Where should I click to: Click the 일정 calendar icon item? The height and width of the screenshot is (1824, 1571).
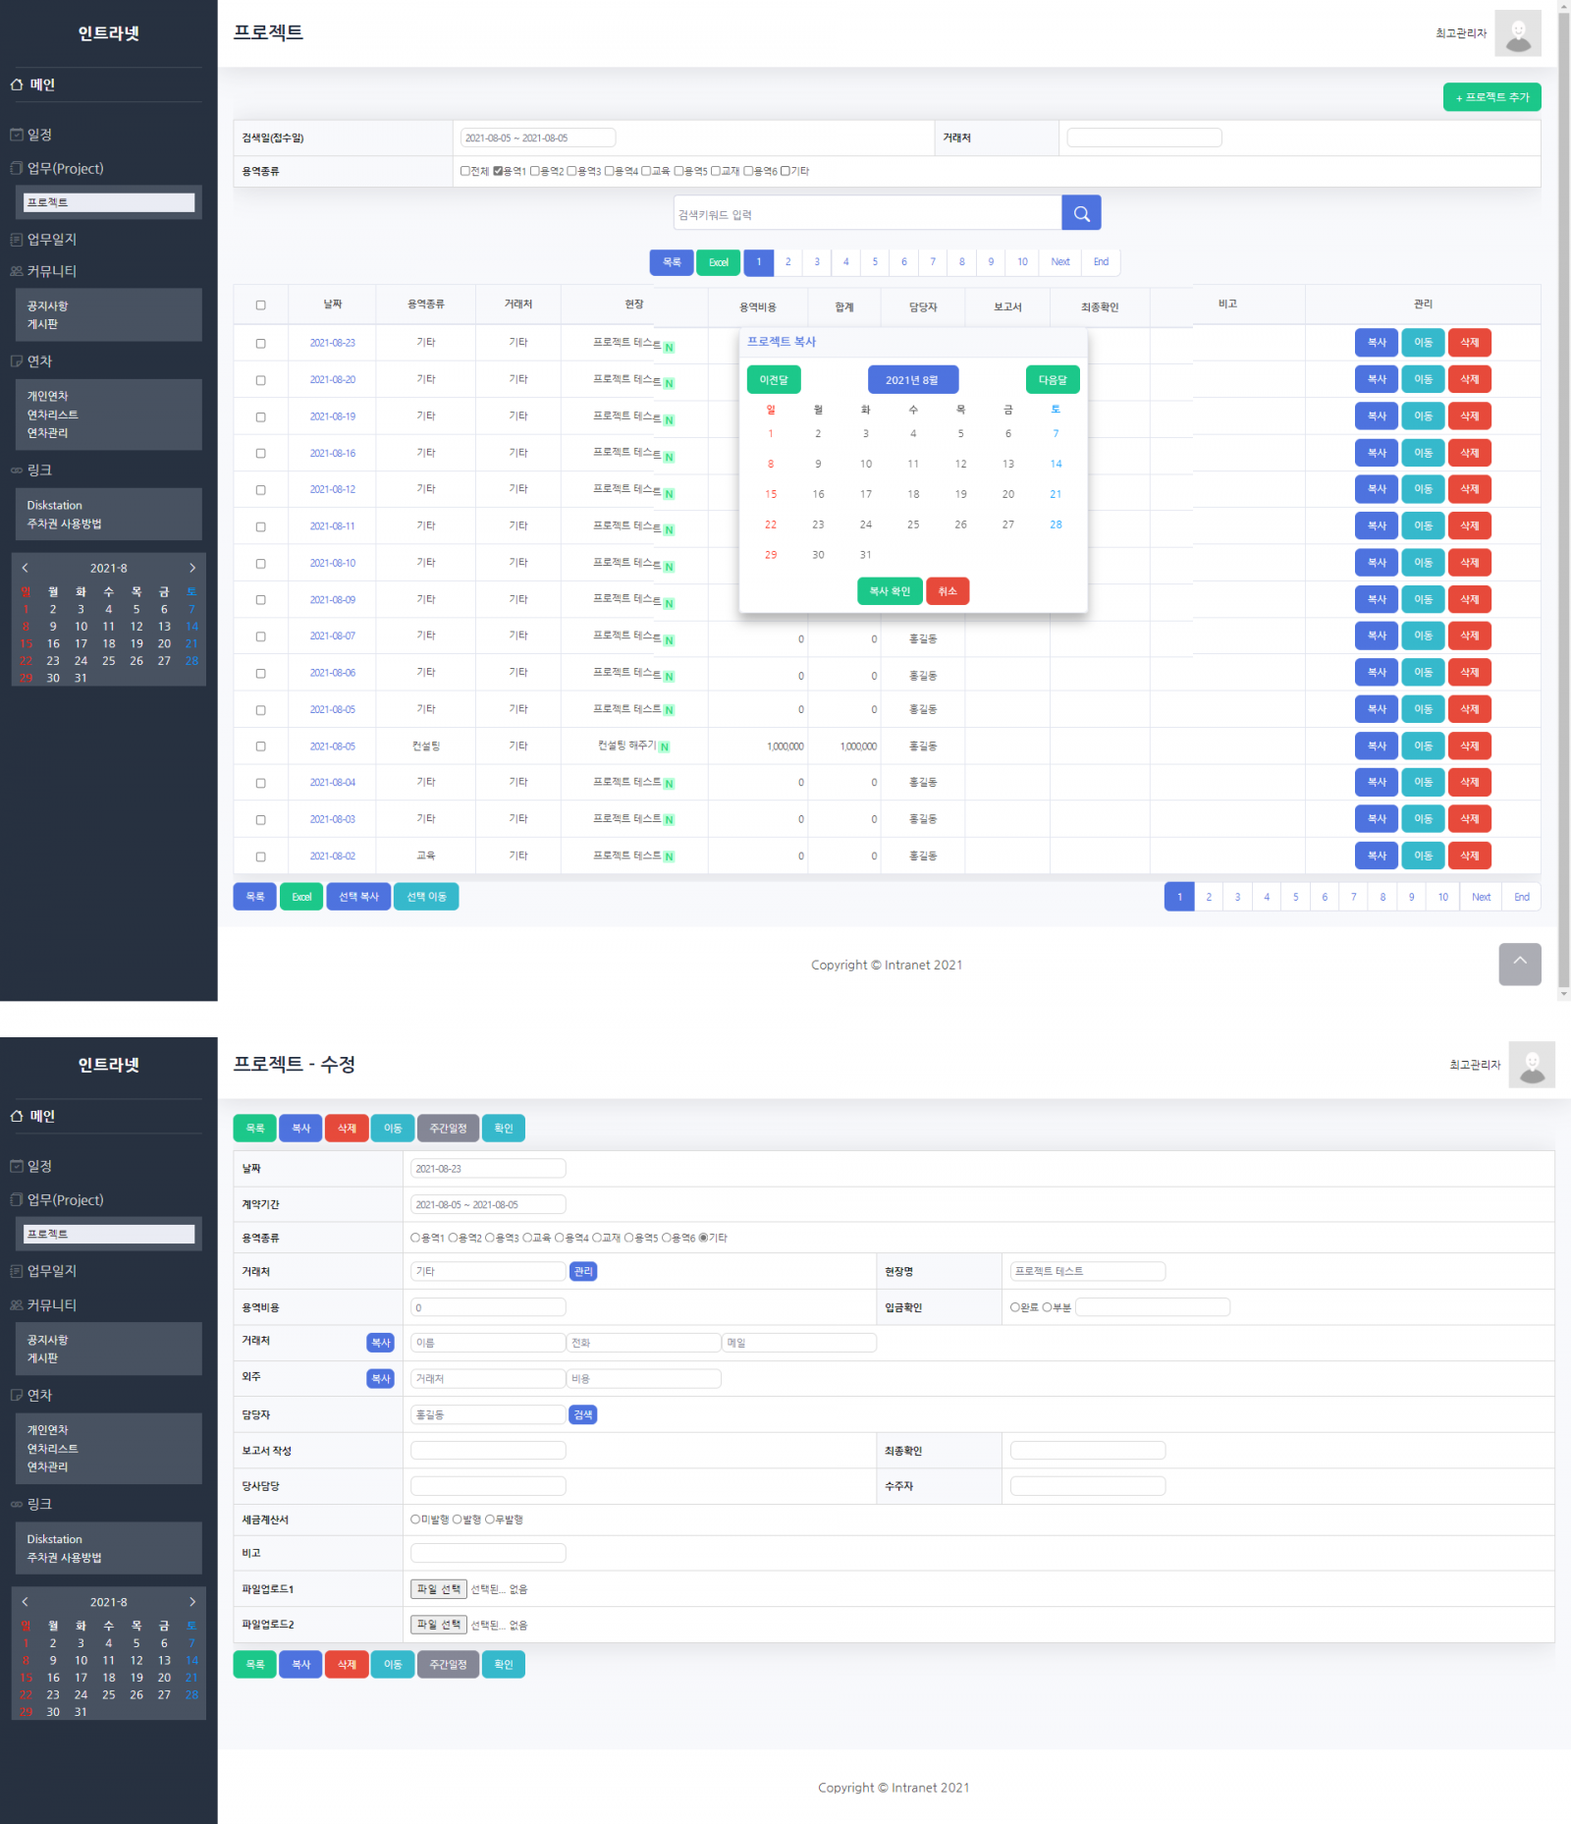31,135
